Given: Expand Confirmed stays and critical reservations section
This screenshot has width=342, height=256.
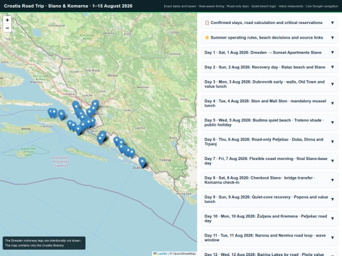Looking at the screenshot, I should [x=269, y=23].
